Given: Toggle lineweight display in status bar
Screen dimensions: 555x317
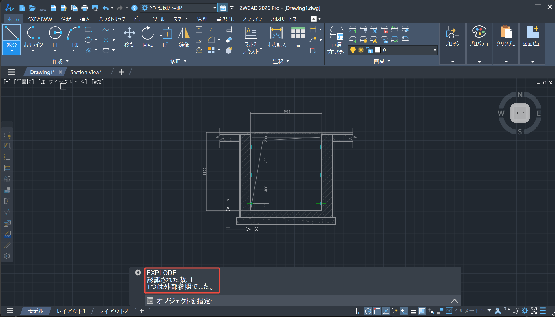Looking at the screenshot, I should click(413, 311).
